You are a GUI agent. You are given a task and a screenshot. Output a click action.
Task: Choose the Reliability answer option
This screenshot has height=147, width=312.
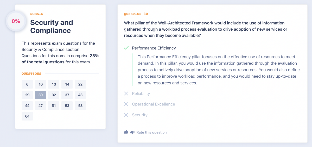tap(141, 93)
